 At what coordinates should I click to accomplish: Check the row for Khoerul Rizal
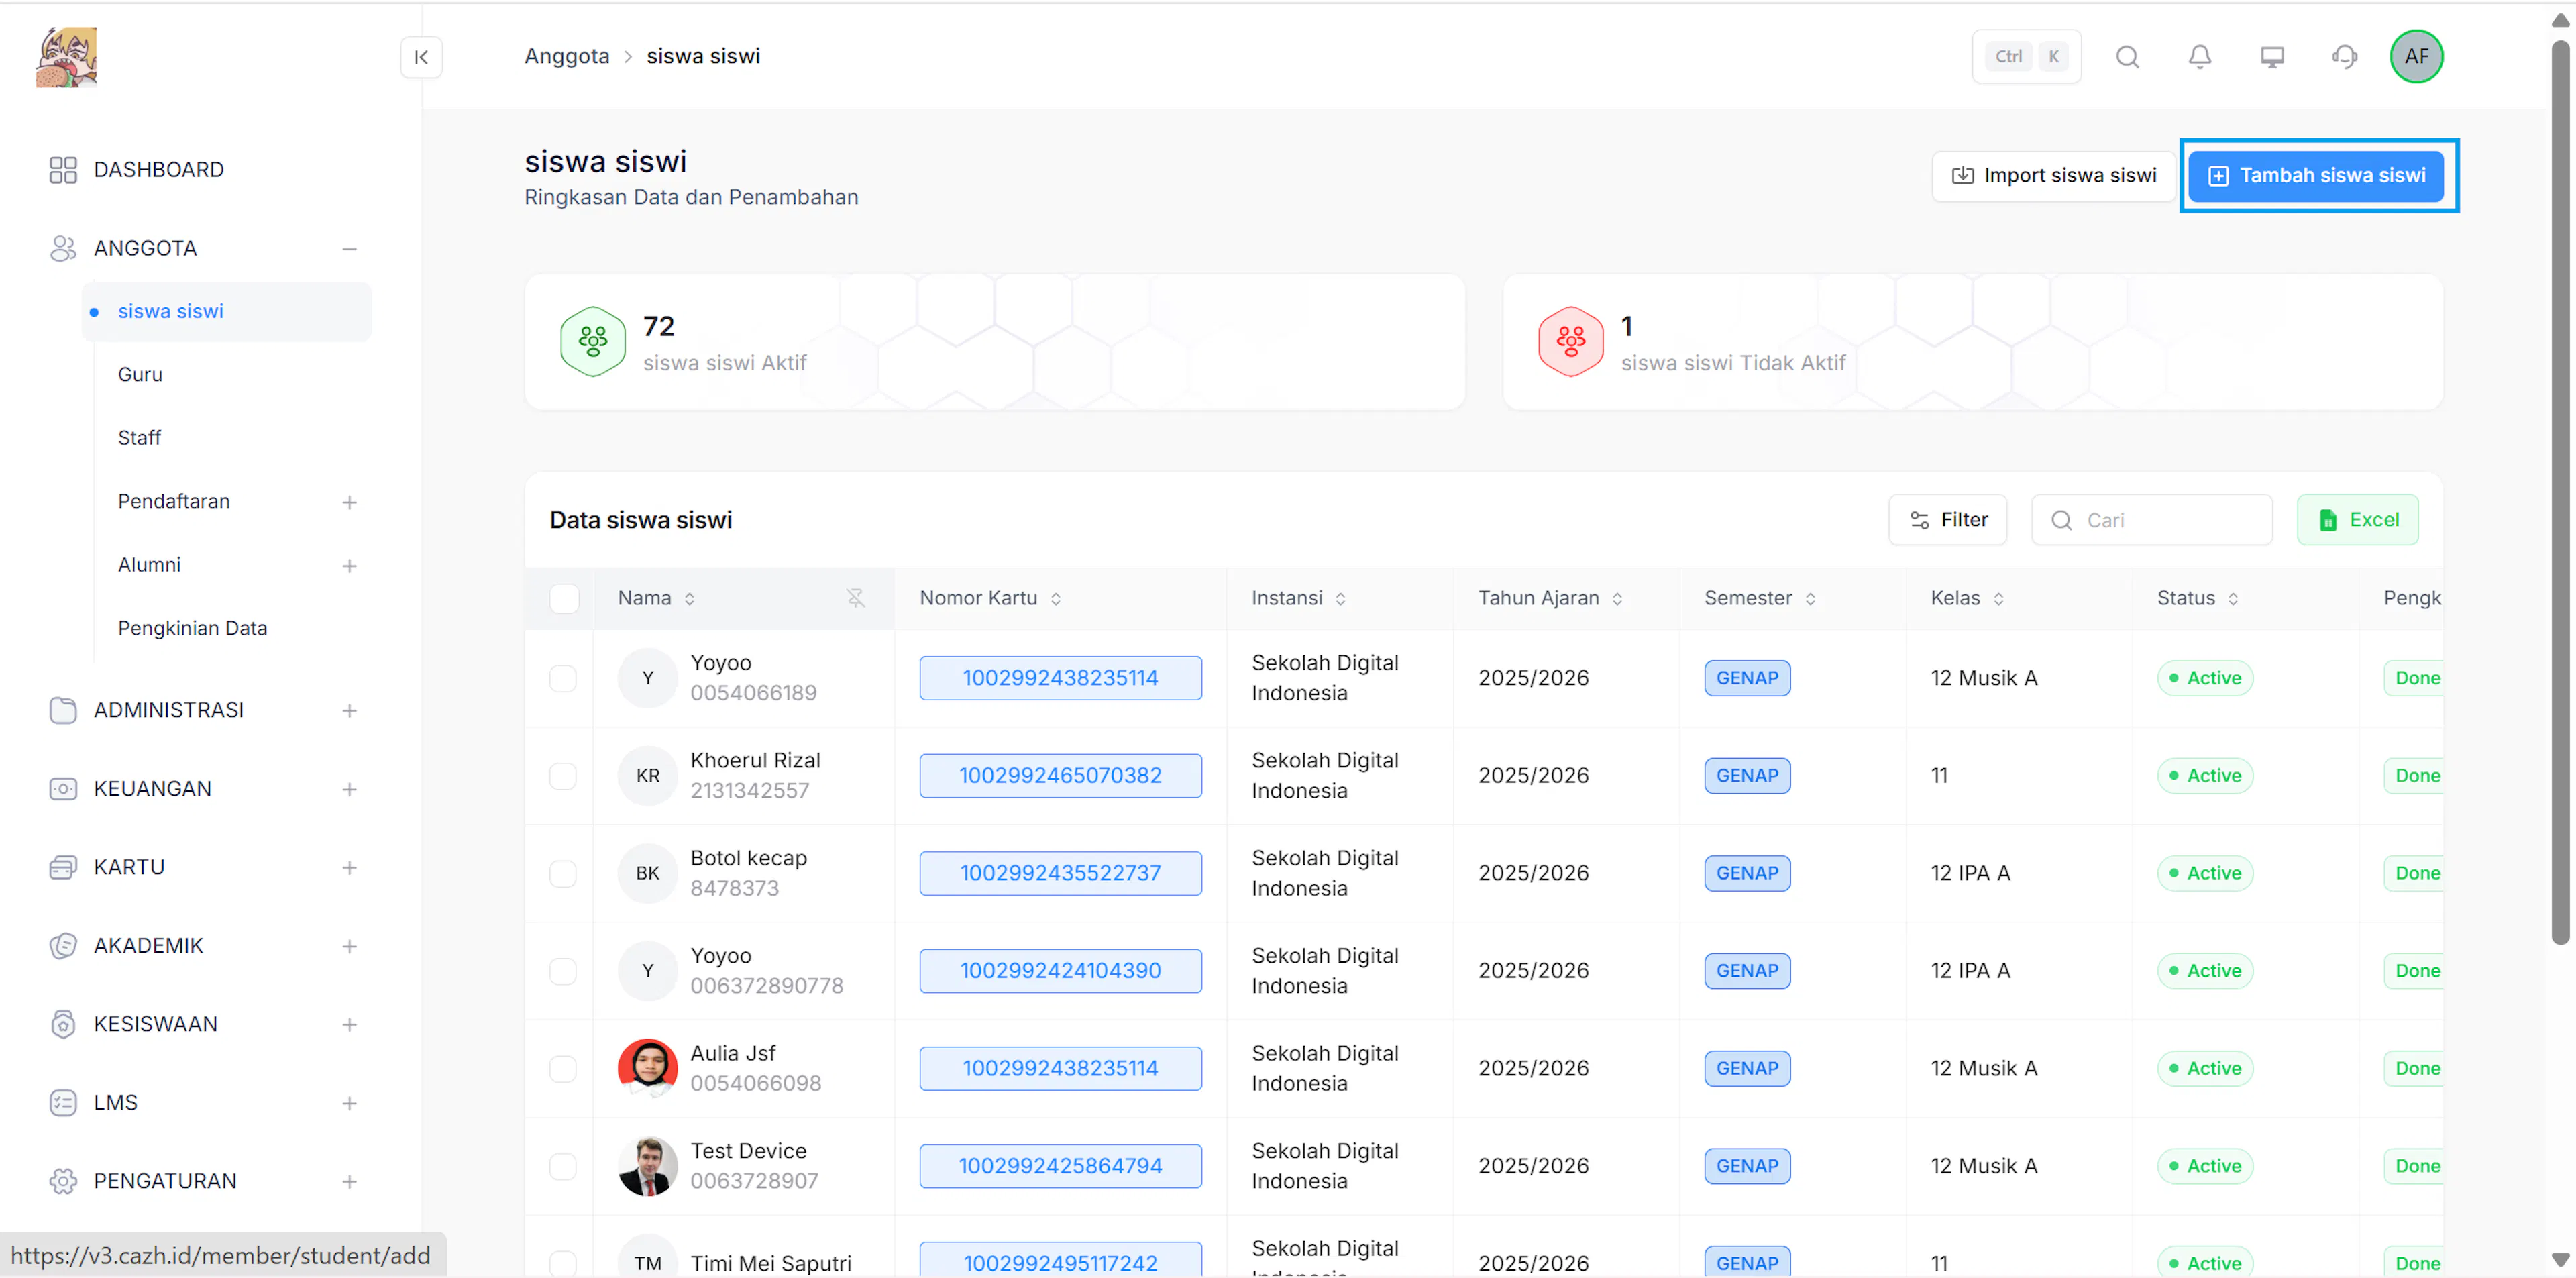pos(563,776)
